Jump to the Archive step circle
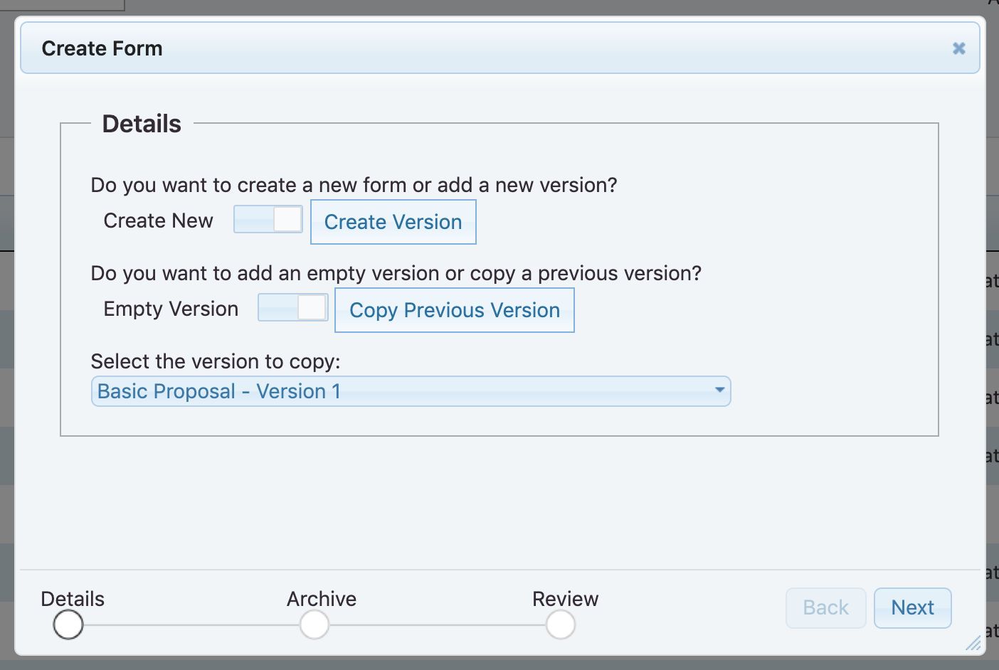 click(314, 625)
